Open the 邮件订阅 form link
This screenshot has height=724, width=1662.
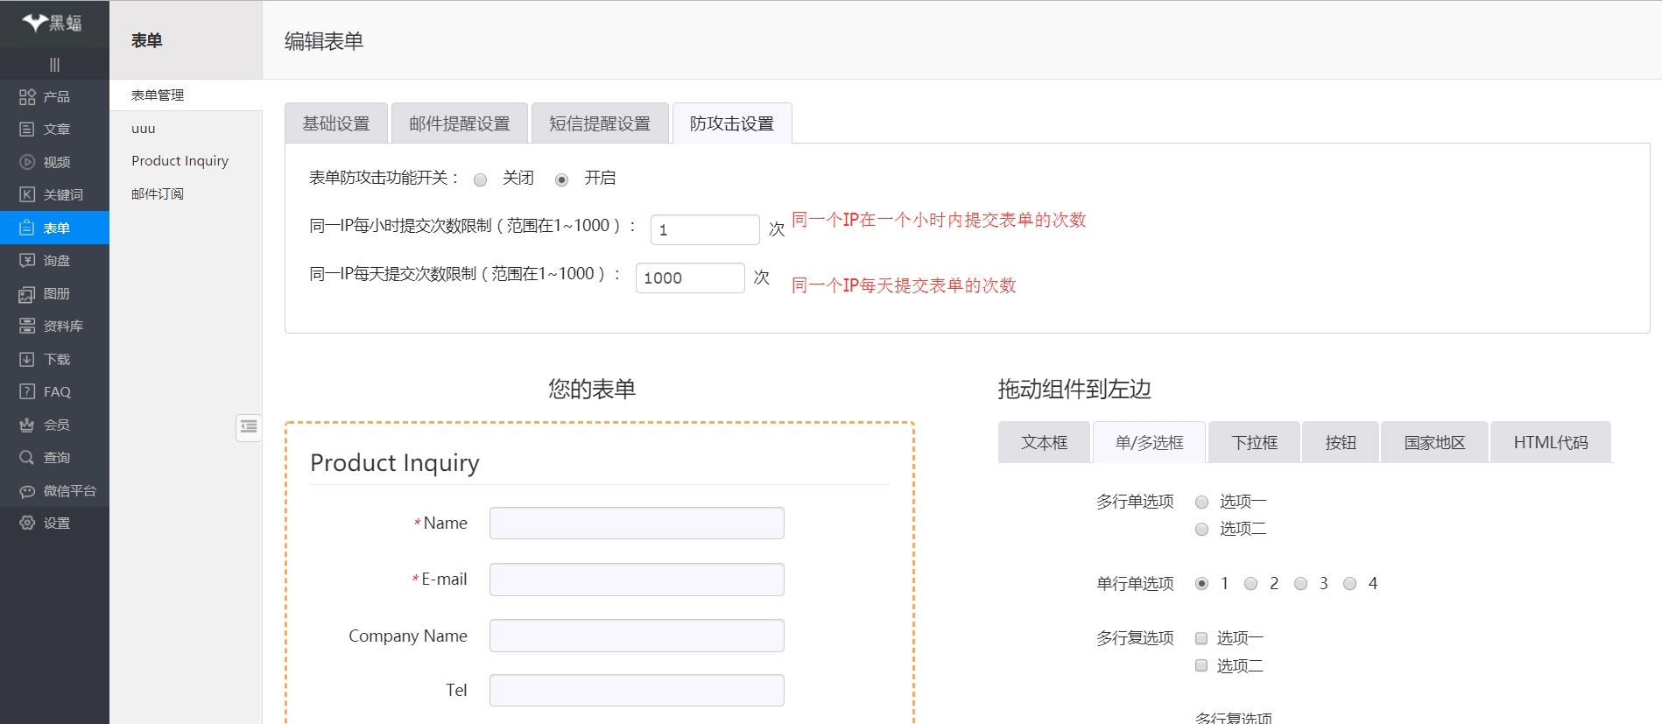coord(158,193)
